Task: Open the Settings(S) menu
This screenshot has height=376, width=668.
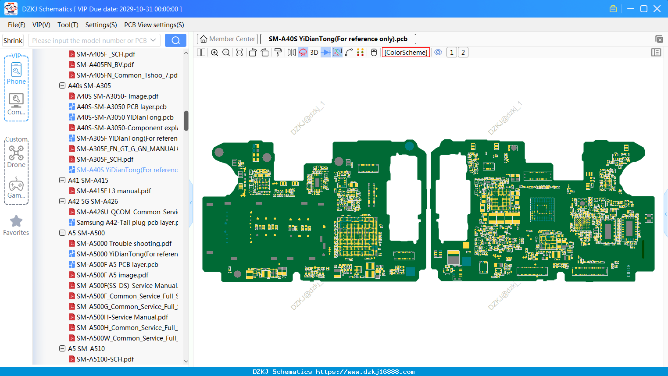Action: 101,25
